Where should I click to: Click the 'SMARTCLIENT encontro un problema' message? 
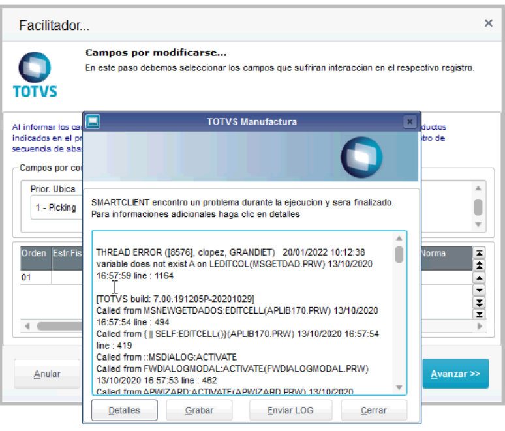(x=242, y=208)
